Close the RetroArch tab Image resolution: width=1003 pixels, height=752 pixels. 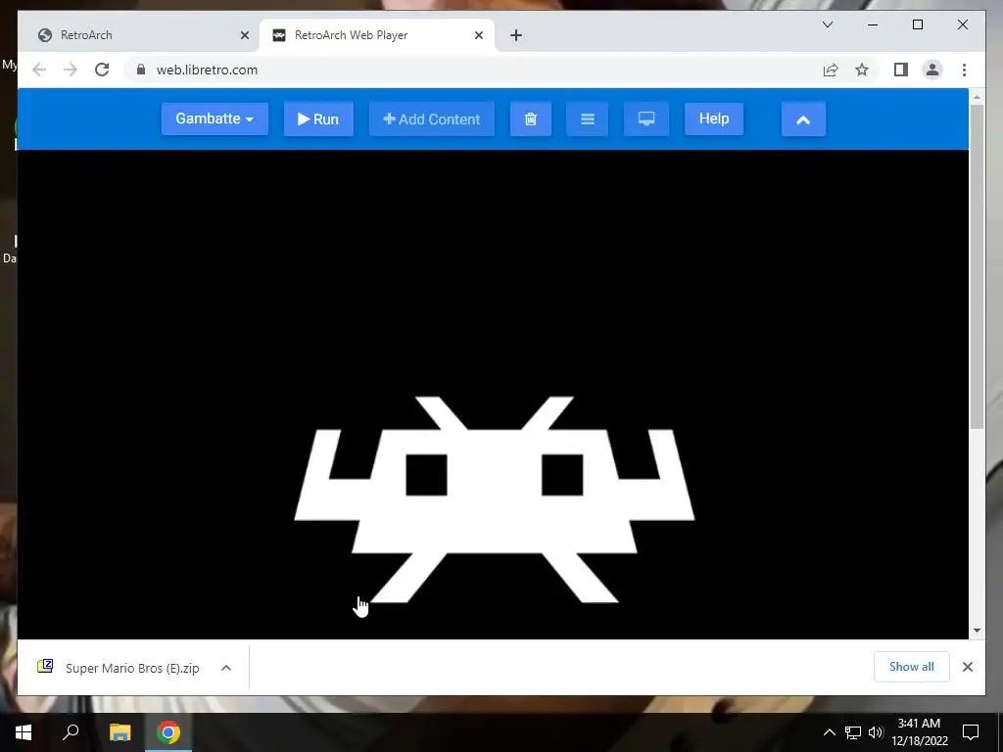(x=244, y=35)
